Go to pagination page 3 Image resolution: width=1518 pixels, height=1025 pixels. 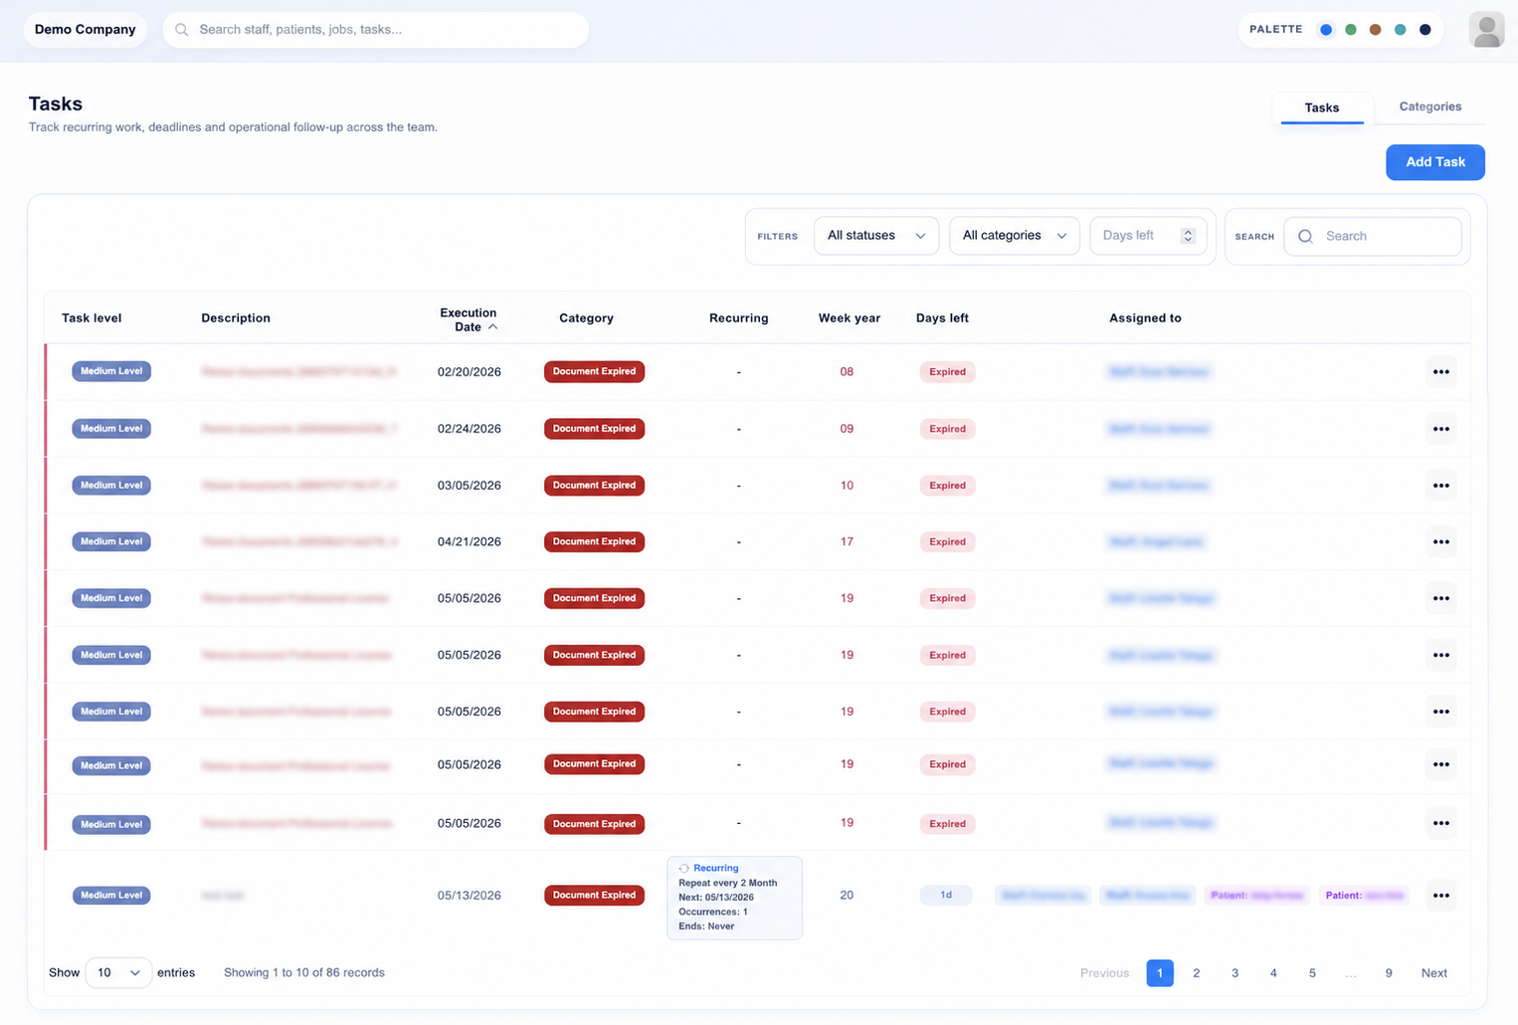[1234, 973]
